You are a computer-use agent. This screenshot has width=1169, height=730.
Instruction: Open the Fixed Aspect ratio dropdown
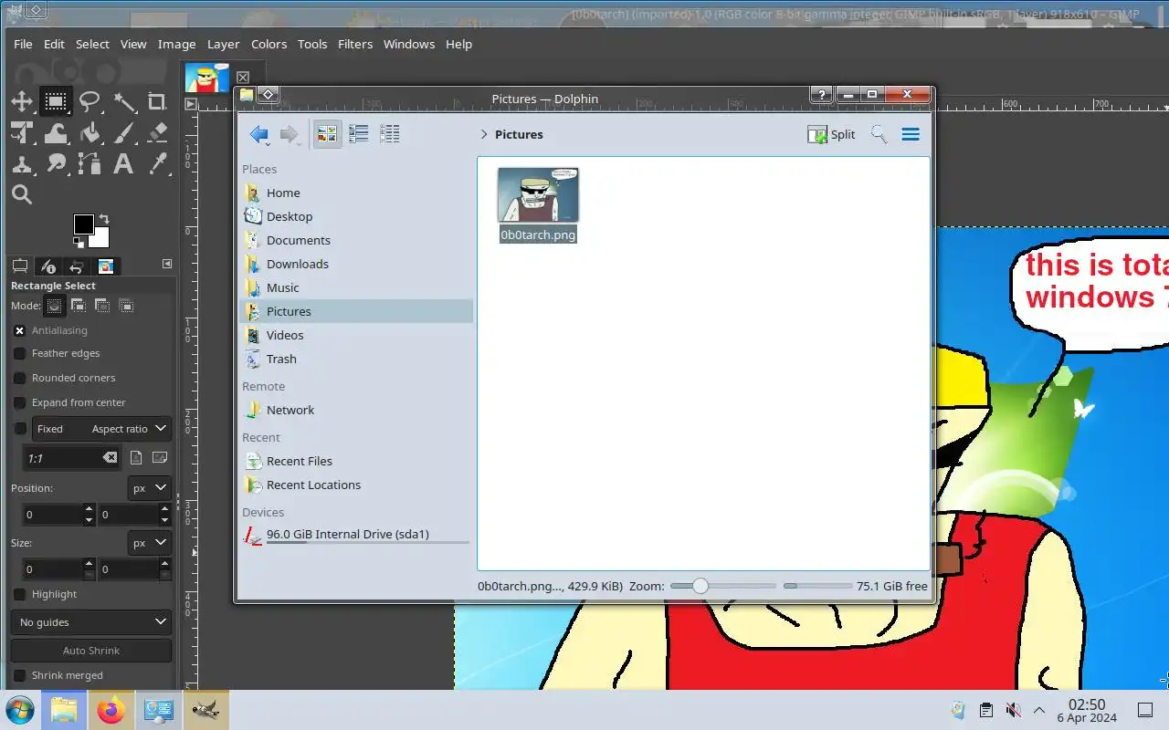(x=102, y=429)
